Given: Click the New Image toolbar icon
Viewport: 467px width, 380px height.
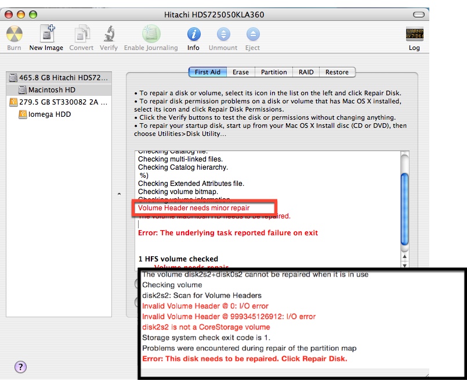Looking at the screenshot, I should tap(46, 34).
